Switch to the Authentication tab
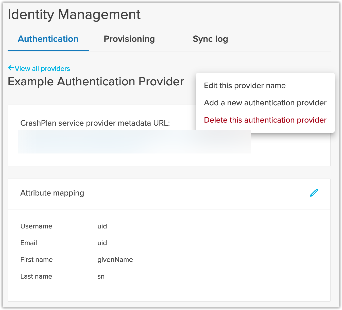 click(x=48, y=39)
